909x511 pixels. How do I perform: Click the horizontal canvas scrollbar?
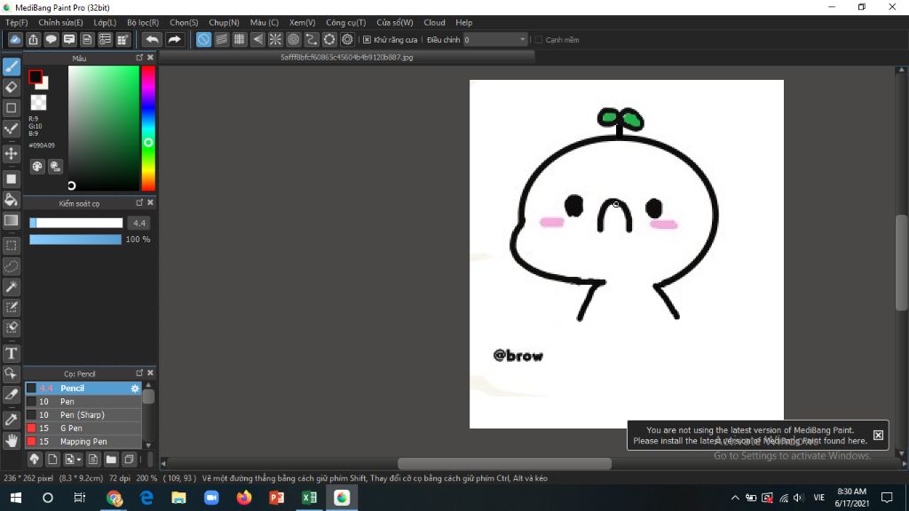504,463
